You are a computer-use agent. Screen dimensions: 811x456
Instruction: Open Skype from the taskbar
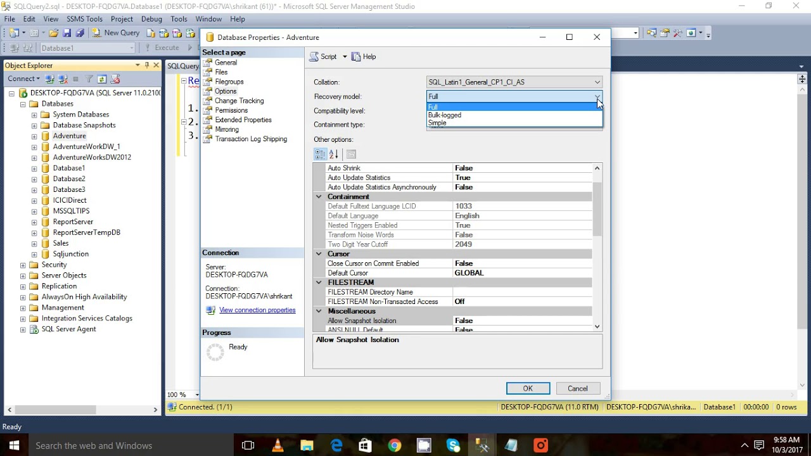click(454, 446)
